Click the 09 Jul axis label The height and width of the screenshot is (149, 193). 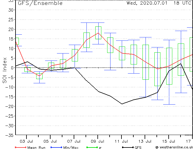(97, 141)
